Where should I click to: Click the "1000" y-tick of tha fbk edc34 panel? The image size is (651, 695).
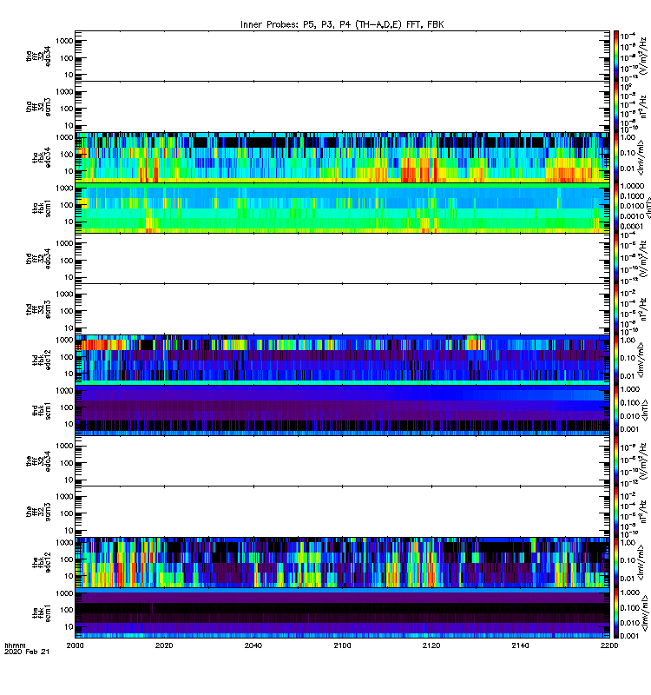64,137
